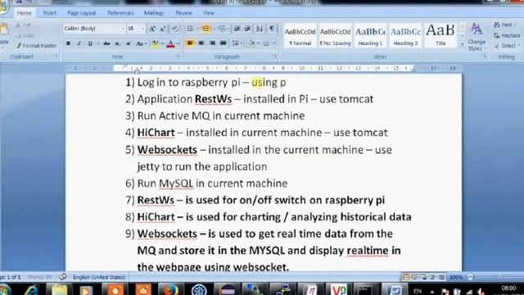Open the multilevel list options
Viewport: 524px width, 295px height.
click(222, 29)
